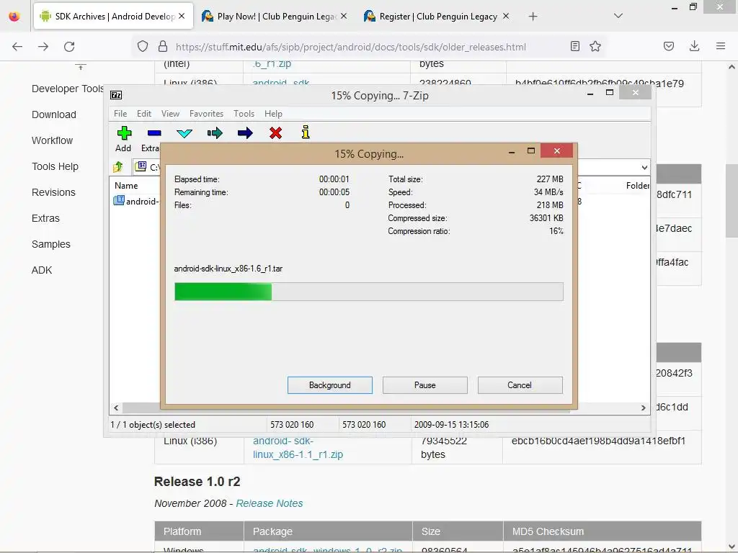Image resolution: width=738 pixels, height=553 pixels.
Task: Click android-sdk-linux_x86-1.6_r1.tar filename text
Action: coord(228,269)
